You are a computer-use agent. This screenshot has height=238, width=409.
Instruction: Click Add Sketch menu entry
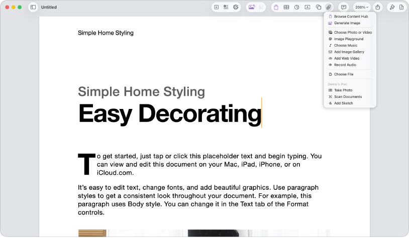pyautogui.click(x=350, y=103)
